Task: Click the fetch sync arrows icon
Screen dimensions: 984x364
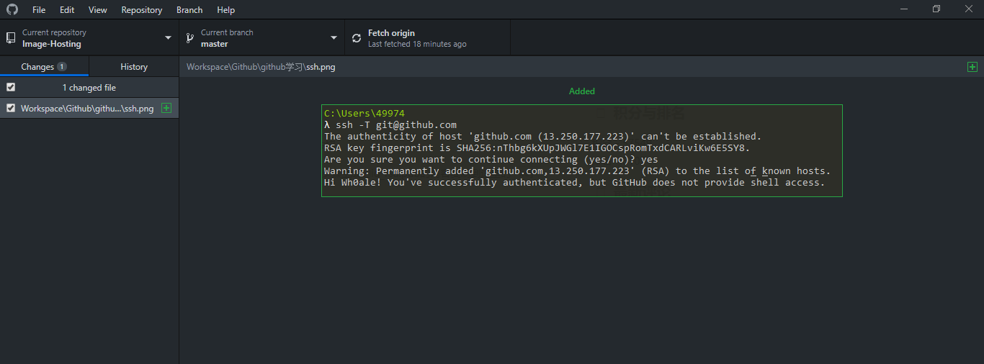Action: pos(357,38)
